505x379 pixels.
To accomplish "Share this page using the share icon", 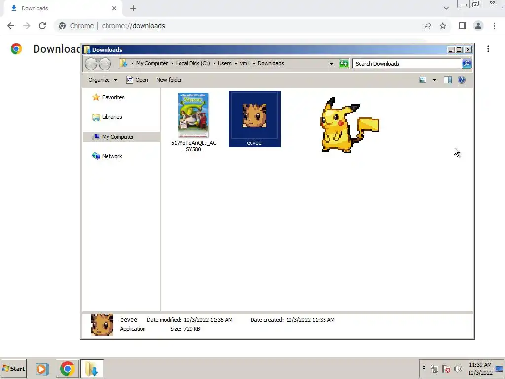I will click(x=427, y=26).
